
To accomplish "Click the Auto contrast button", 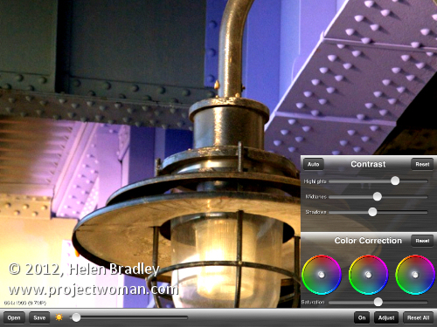I will (x=314, y=164).
